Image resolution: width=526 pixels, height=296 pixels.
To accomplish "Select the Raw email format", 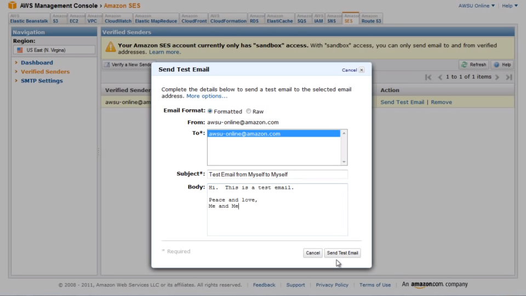I will click(249, 111).
